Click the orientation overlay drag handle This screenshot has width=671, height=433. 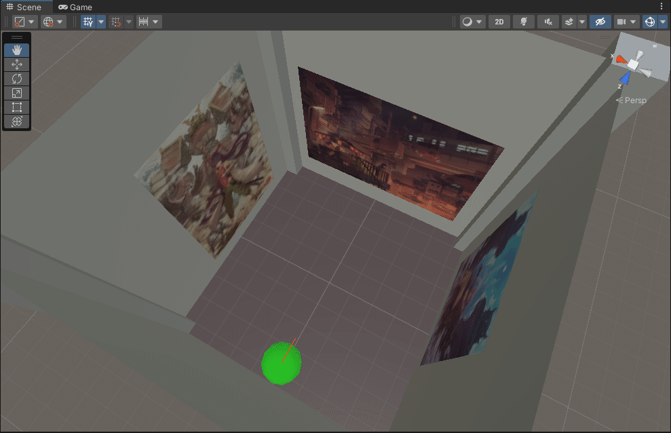click(x=605, y=37)
